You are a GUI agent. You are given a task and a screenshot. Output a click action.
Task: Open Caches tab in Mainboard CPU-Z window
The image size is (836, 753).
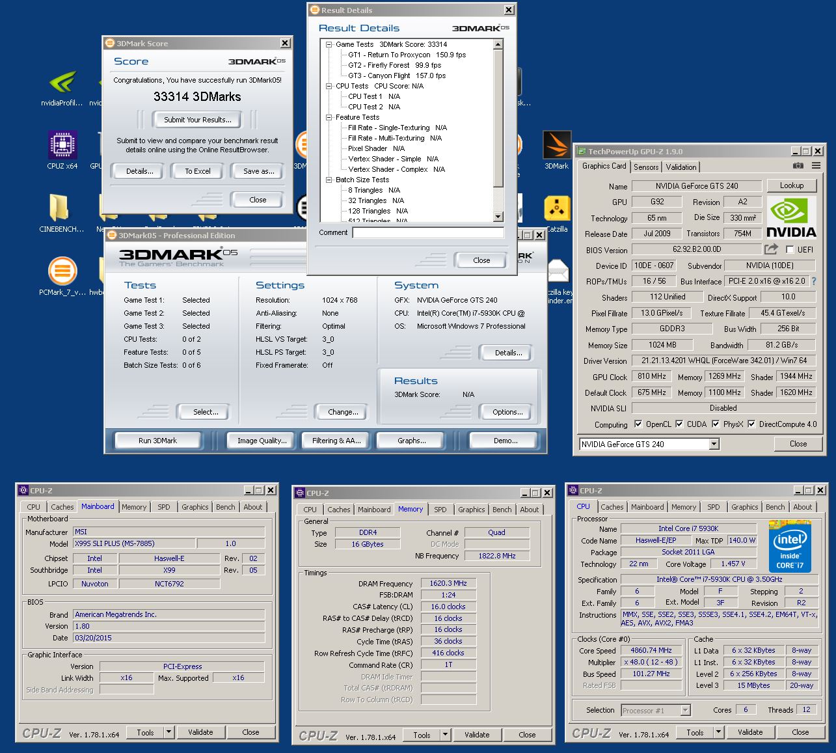(62, 507)
